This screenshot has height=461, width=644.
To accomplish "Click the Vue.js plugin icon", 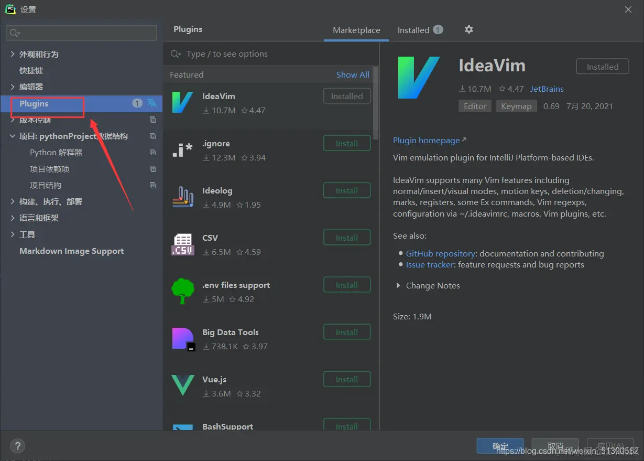I will tap(183, 385).
